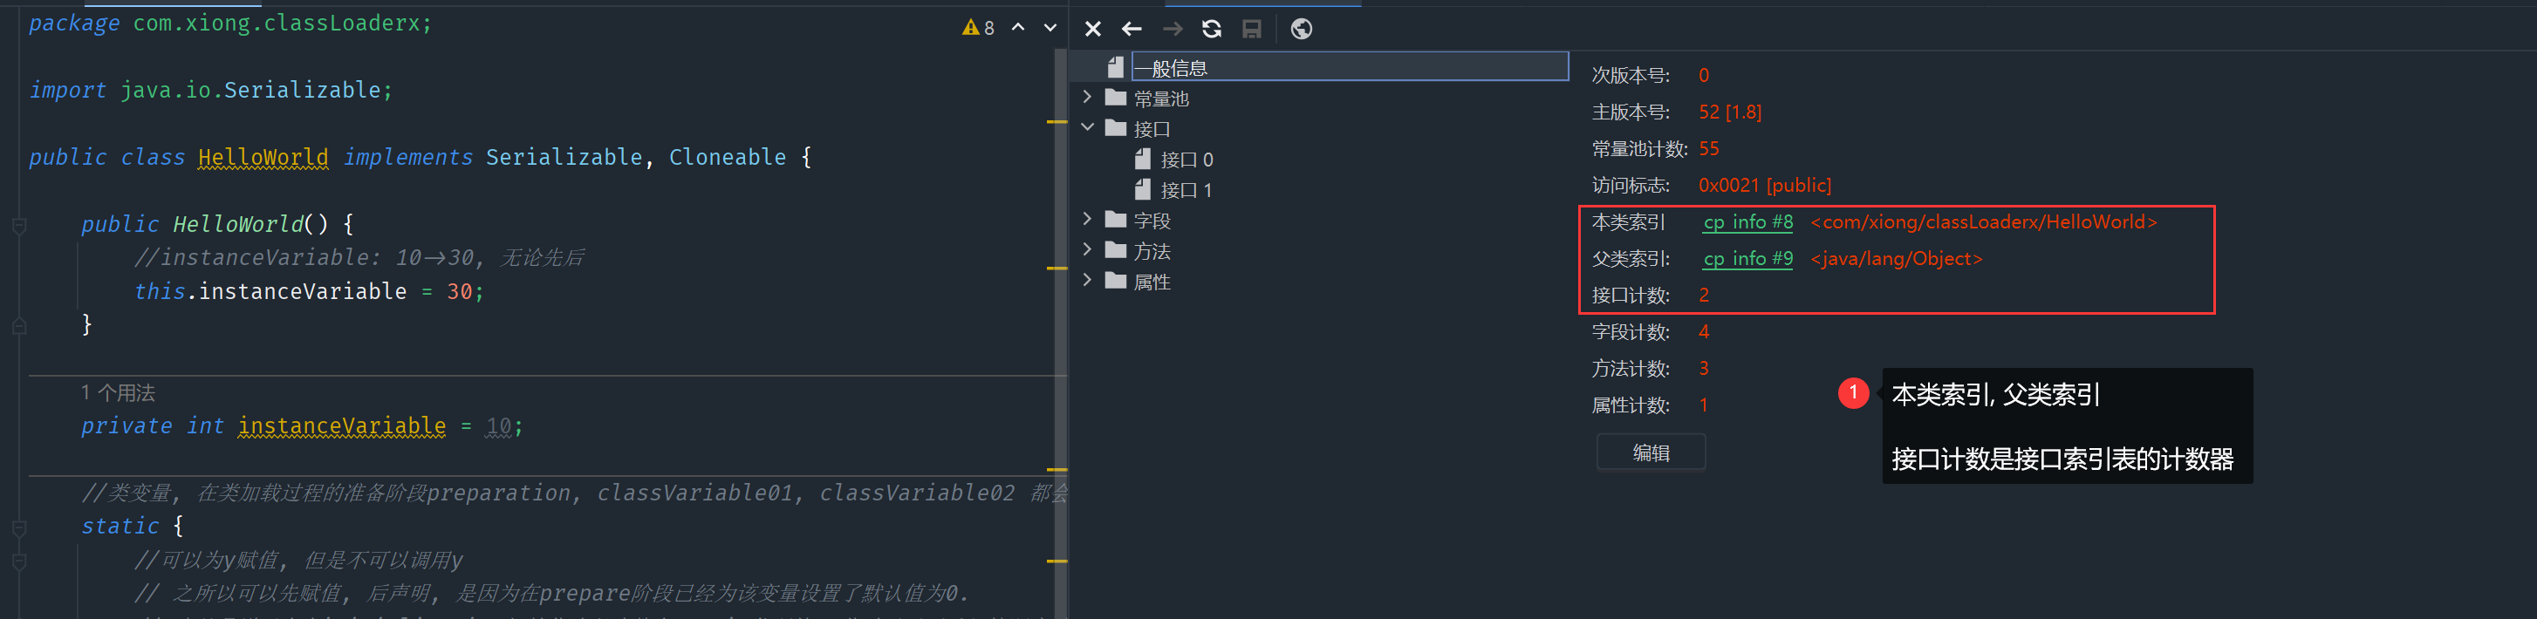
Task: Open the globe browser icon
Action: (1301, 29)
